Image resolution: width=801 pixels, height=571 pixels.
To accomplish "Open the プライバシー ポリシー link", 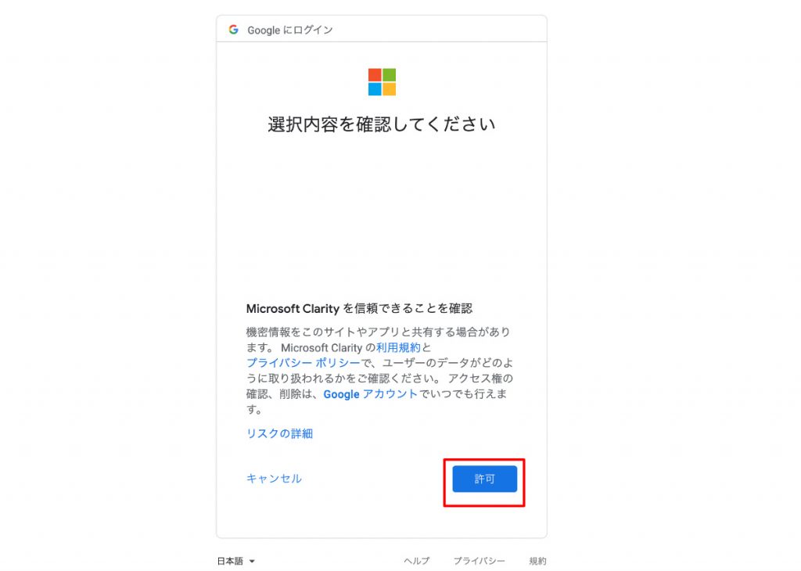I will point(304,363).
